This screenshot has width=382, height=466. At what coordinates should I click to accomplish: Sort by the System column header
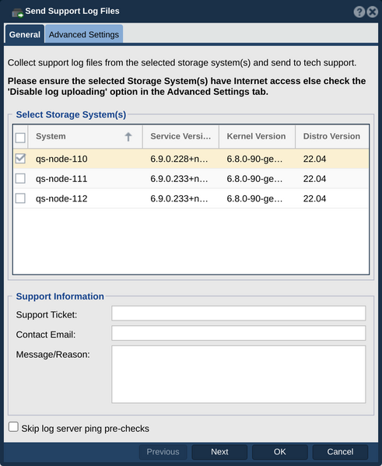point(85,136)
